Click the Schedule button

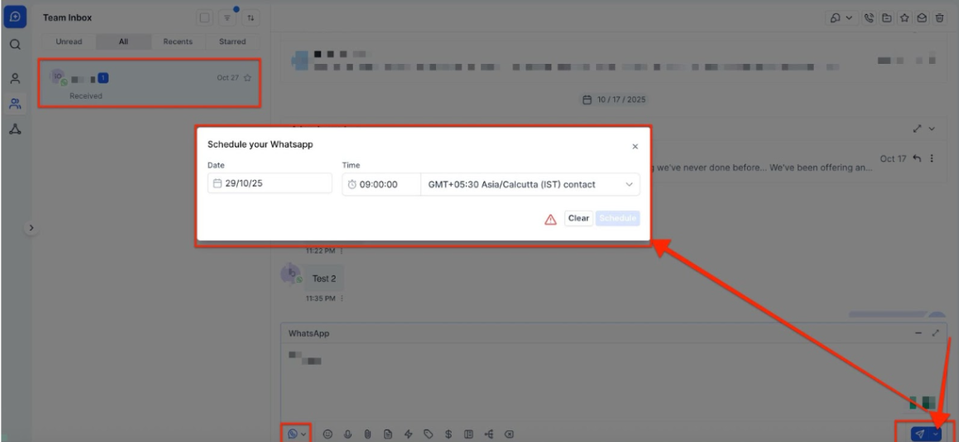click(618, 219)
